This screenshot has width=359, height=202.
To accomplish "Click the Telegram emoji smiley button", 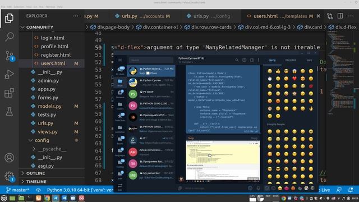I will [250, 189].
